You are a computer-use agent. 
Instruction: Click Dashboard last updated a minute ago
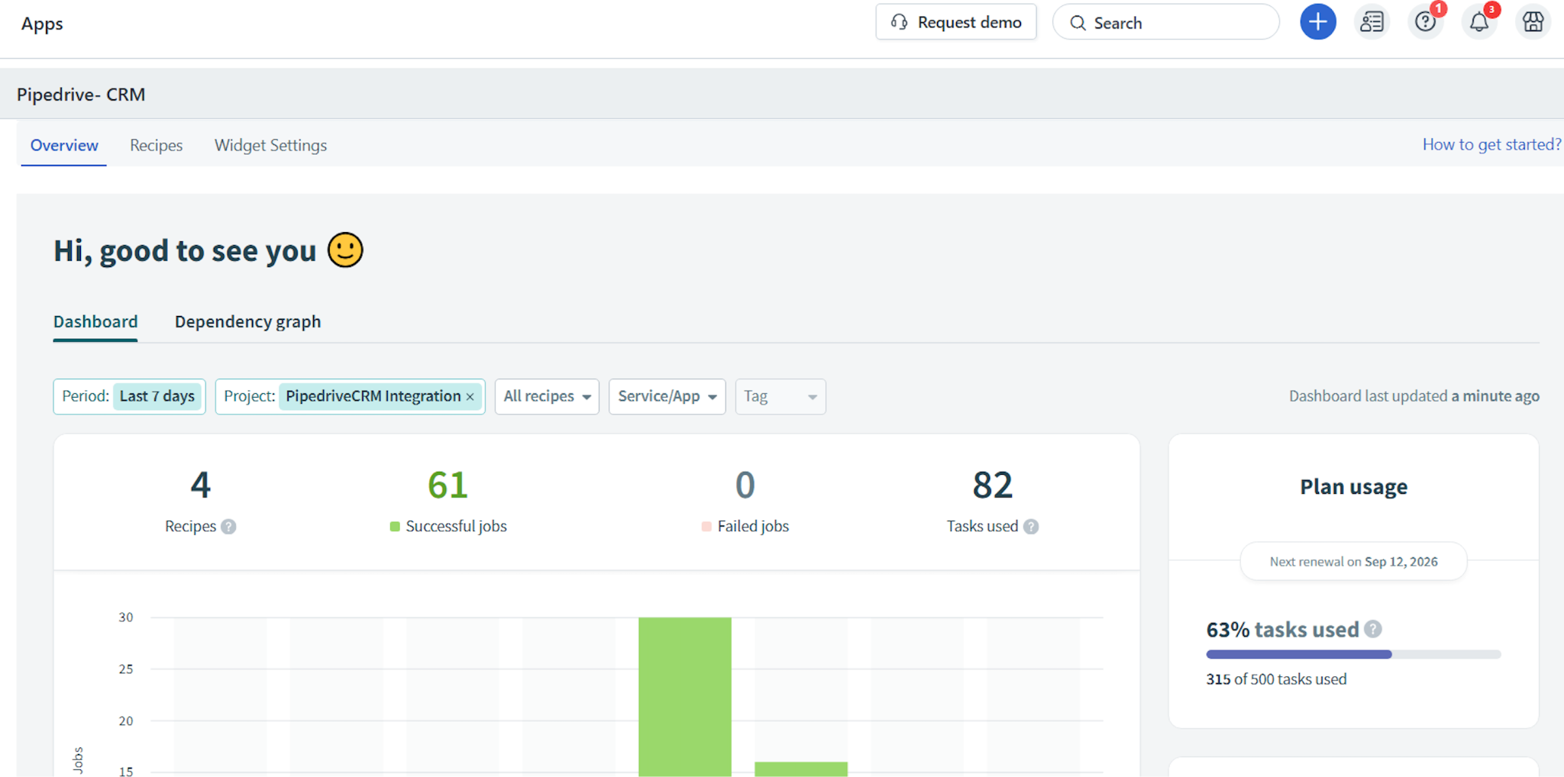[1414, 396]
